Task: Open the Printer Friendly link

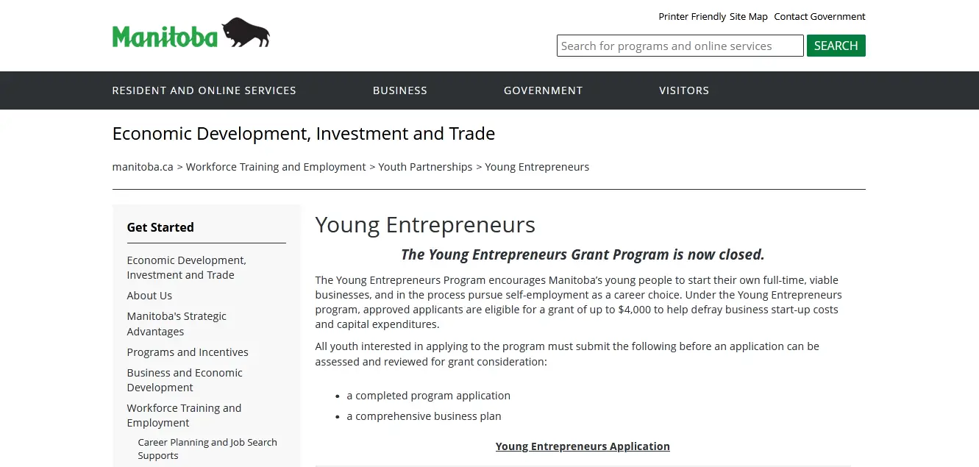Action: 691,17
